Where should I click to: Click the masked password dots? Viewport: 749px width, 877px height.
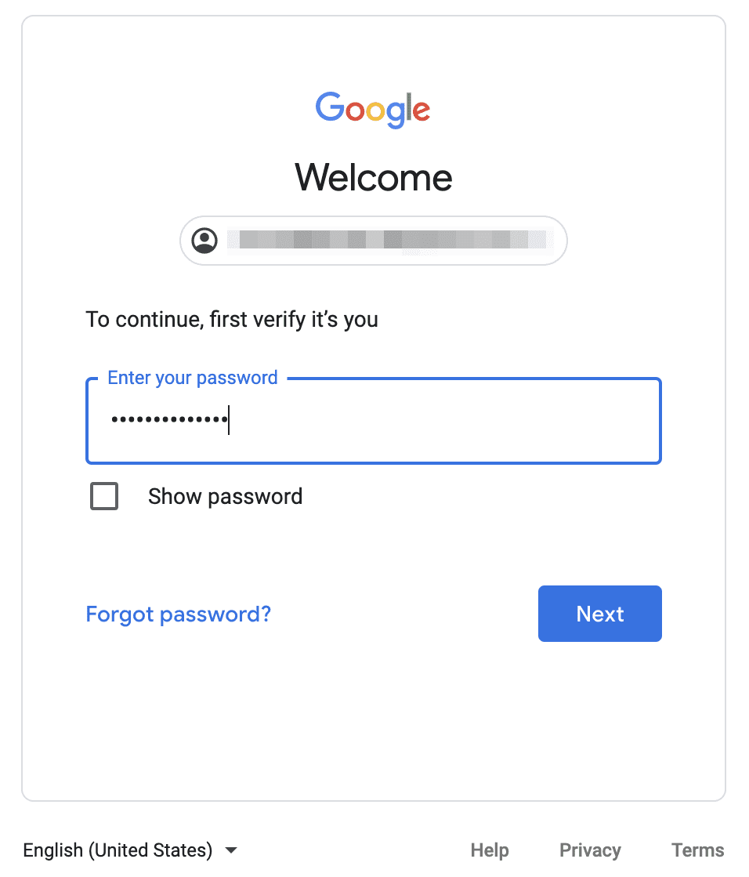click(168, 419)
